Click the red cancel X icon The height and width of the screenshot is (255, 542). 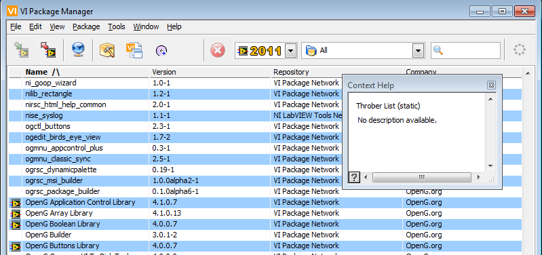pos(218,50)
